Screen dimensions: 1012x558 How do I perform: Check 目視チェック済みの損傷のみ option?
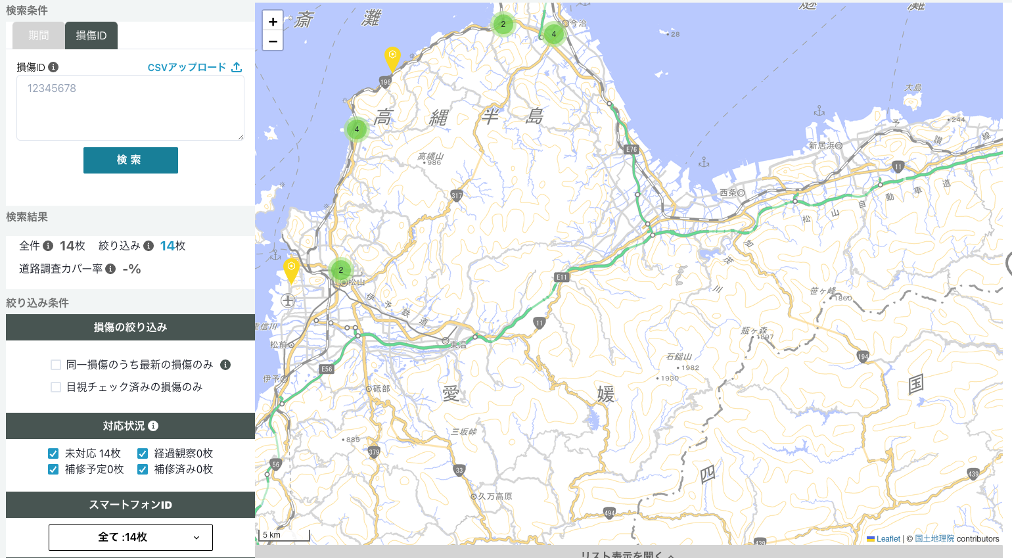coord(56,387)
